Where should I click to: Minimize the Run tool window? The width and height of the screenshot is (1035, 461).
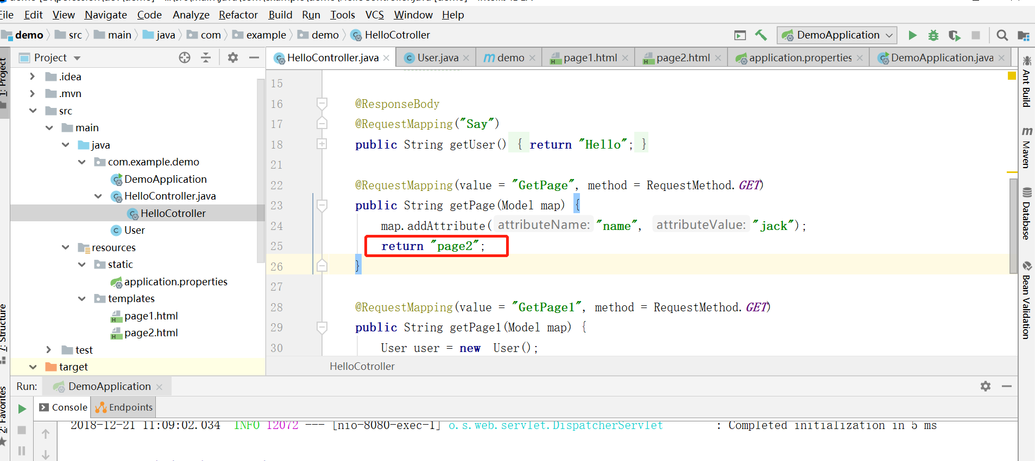pyautogui.click(x=1006, y=386)
